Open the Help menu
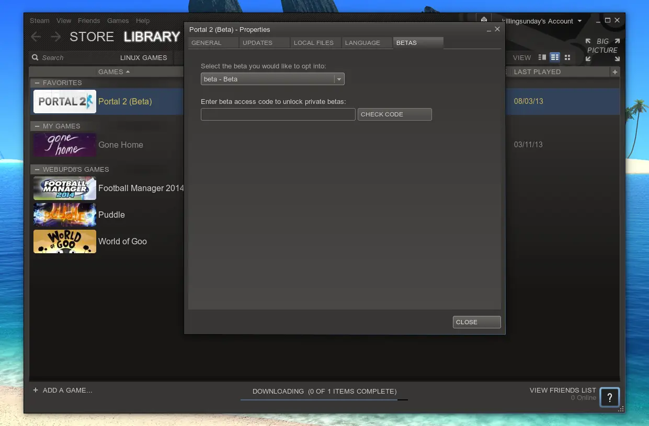The image size is (649, 426). (x=143, y=21)
